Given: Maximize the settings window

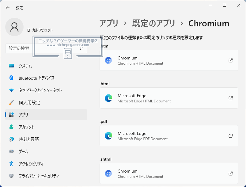Looking at the screenshot, I should click(x=225, y=5).
